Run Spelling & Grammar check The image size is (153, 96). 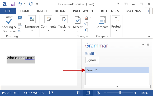9,24
